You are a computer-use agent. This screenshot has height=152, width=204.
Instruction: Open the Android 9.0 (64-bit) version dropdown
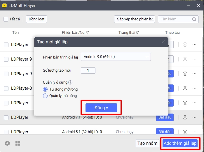pos(116,57)
